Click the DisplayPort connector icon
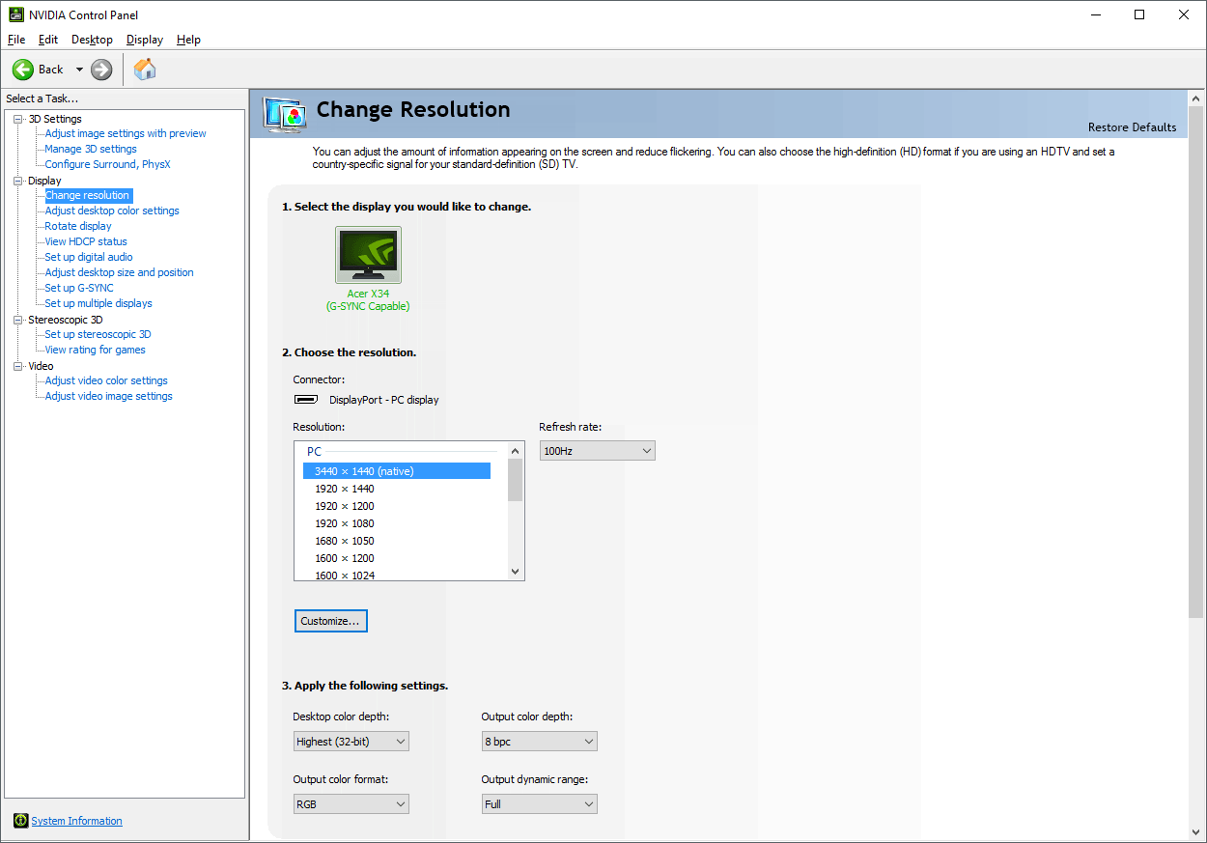 click(306, 400)
